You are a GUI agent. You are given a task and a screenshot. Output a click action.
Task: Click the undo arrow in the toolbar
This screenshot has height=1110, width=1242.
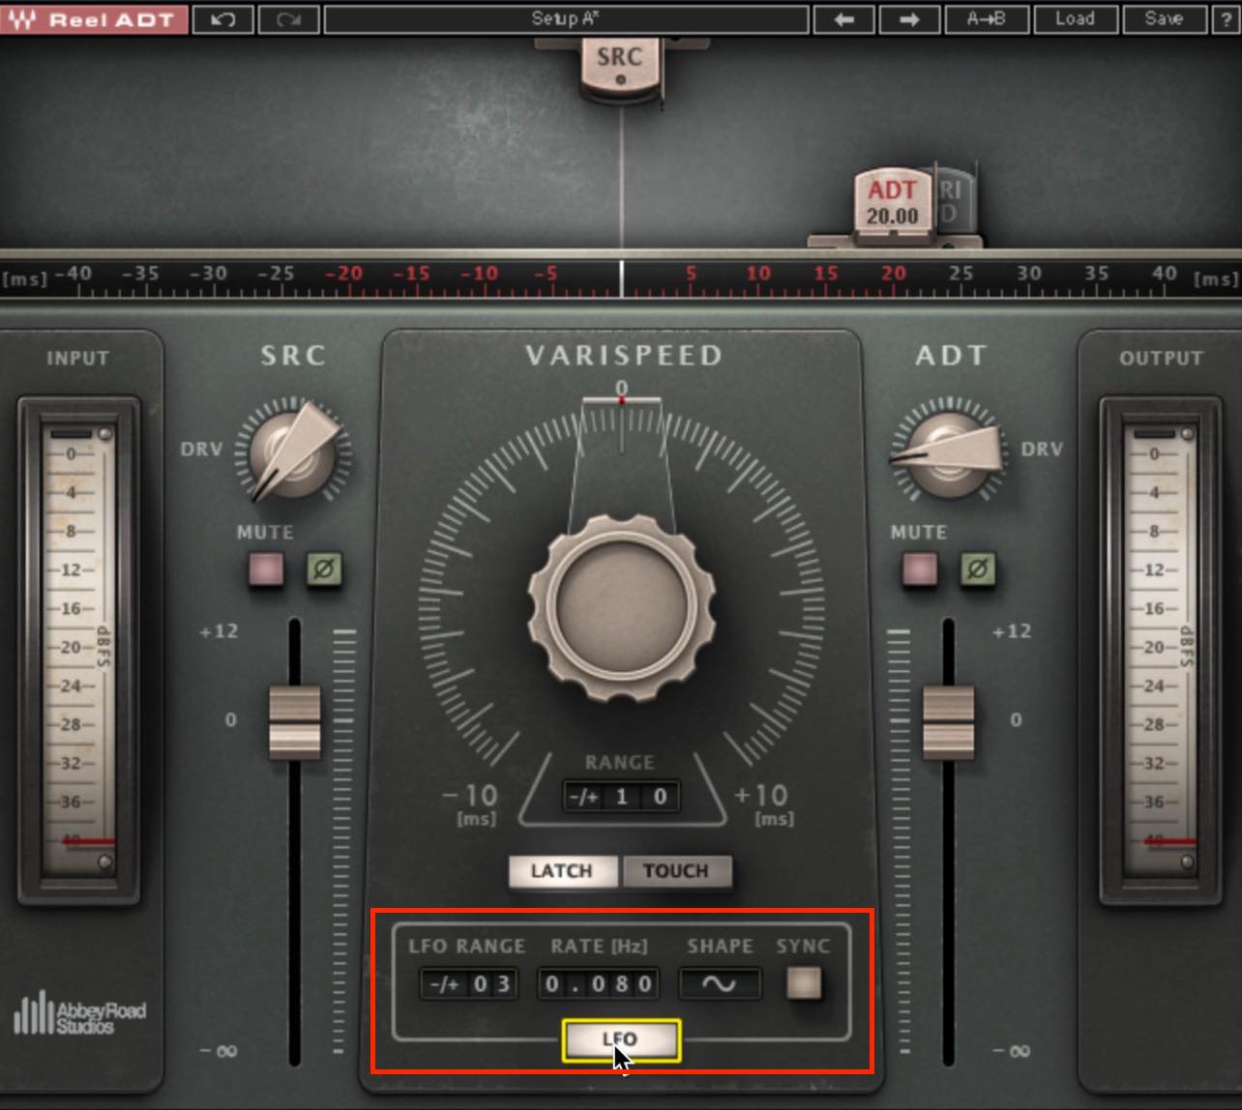point(222,19)
